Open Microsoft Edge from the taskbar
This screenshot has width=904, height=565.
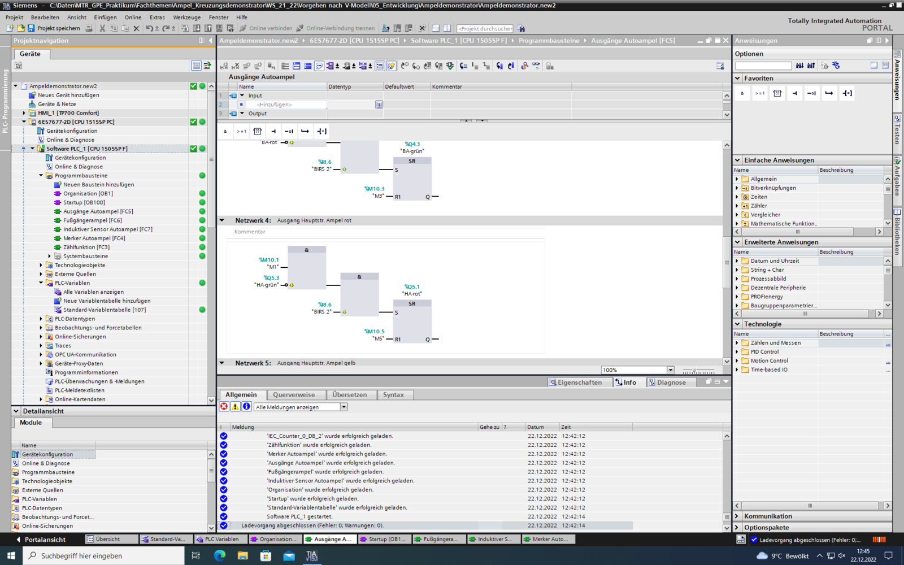(220, 555)
